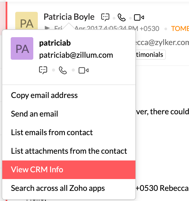Click patriciab@zillum.com email address
189x201 pixels.
point(76,55)
